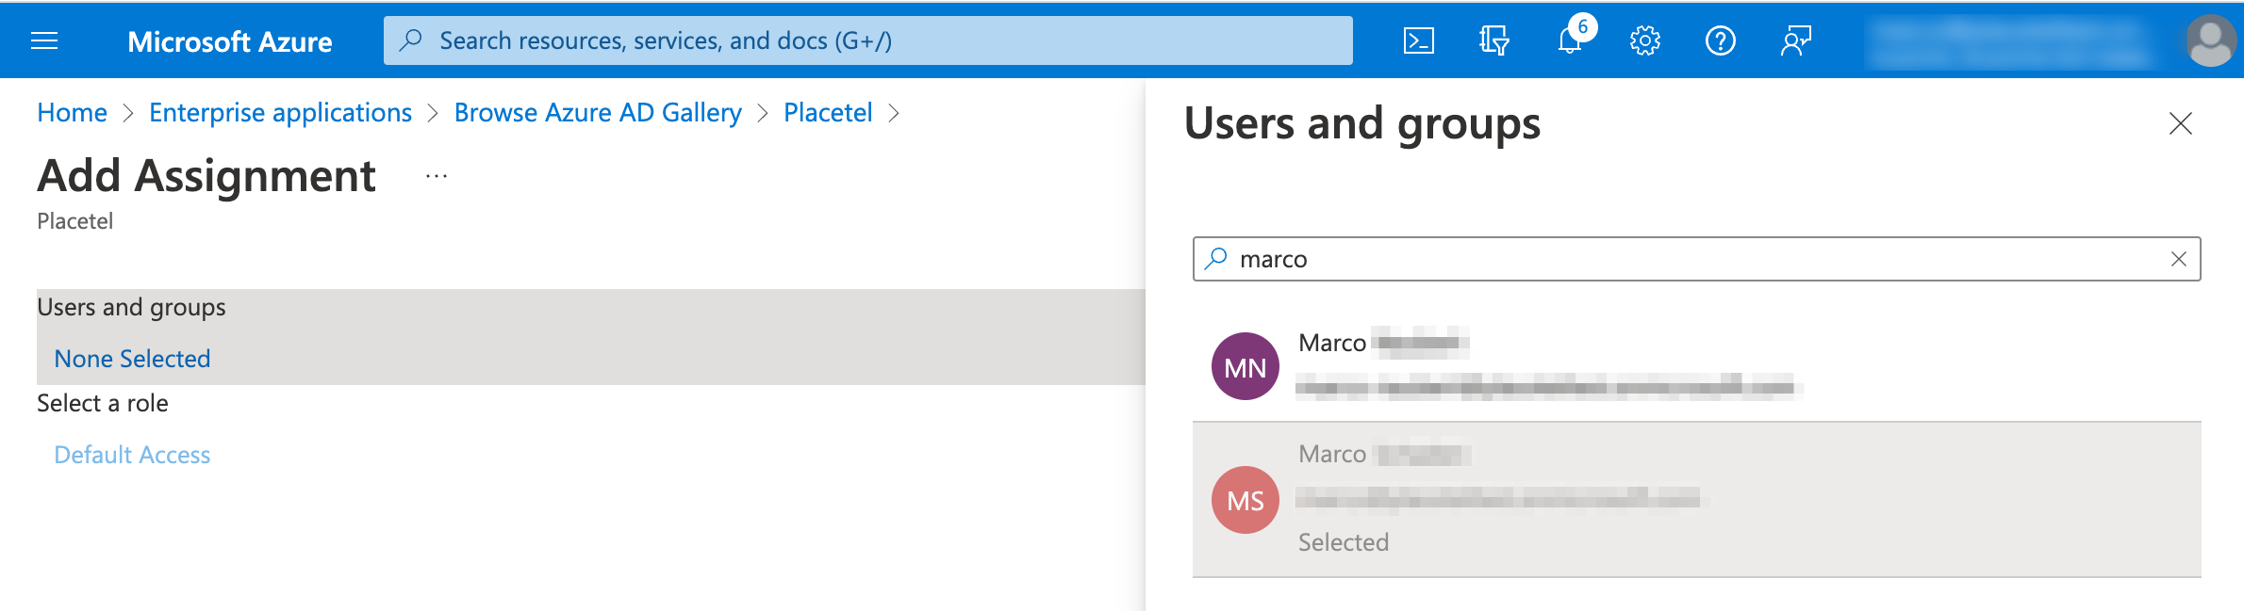Click the account avatar in the top bar
This screenshot has height=611, width=2244.
(2210, 41)
